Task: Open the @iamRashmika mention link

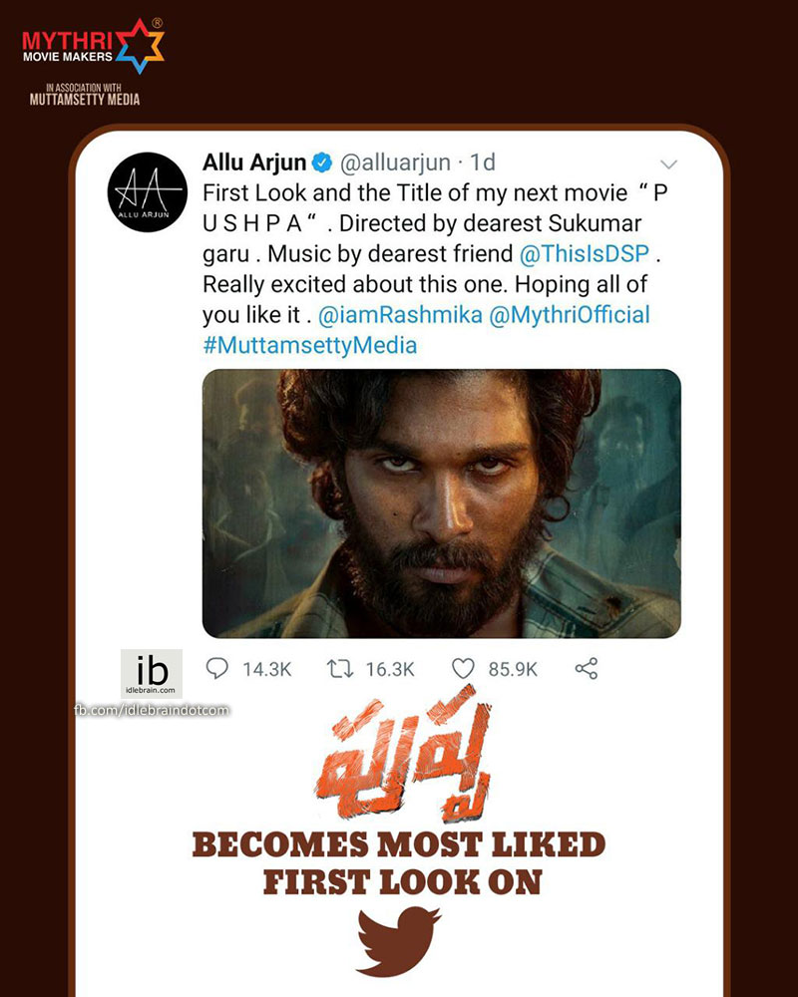Action: coord(400,315)
